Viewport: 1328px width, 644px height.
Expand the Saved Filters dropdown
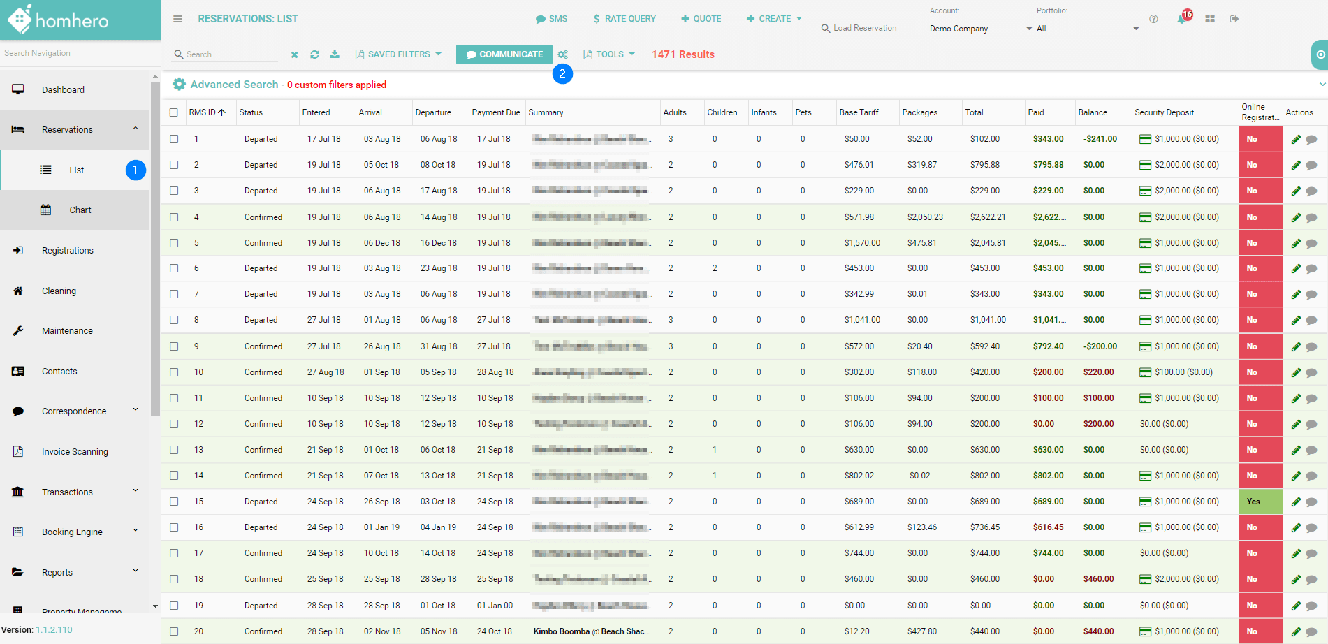click(398, 54)
